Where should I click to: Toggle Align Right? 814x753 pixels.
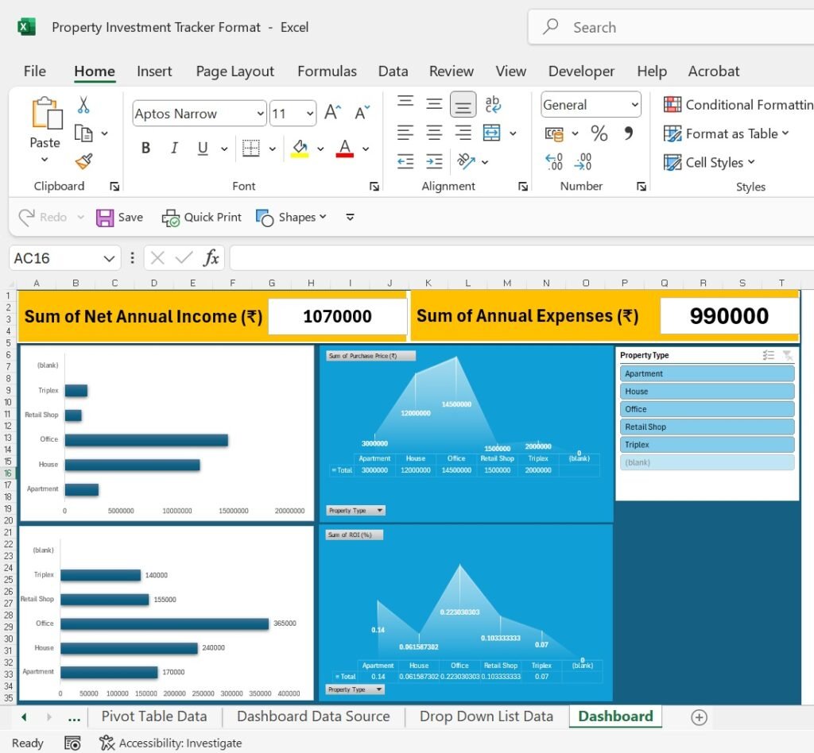(x=463, y=133)
